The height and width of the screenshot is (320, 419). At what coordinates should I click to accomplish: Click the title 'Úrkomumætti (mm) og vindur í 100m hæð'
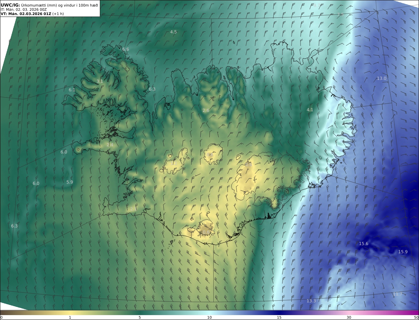click(x=59, y=5)
